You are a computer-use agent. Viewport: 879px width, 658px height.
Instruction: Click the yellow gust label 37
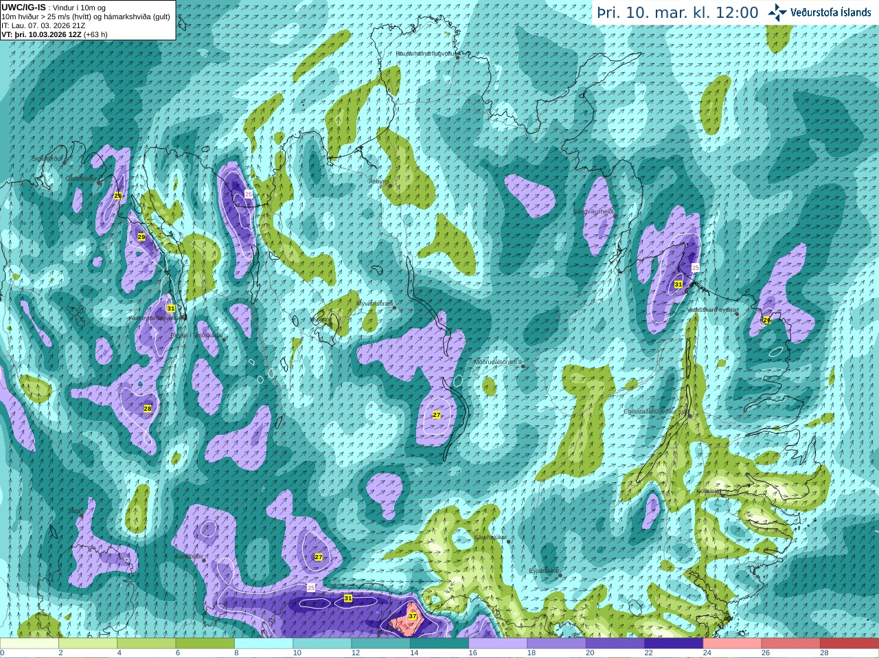pyautogui.click(x=413, y=617)
